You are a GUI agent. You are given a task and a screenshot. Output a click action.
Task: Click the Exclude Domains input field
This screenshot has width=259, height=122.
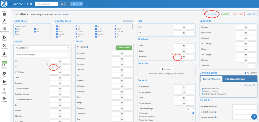(244, 117)
